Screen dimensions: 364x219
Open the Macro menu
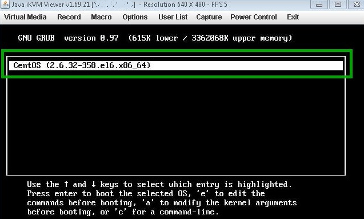click(101, 17)
